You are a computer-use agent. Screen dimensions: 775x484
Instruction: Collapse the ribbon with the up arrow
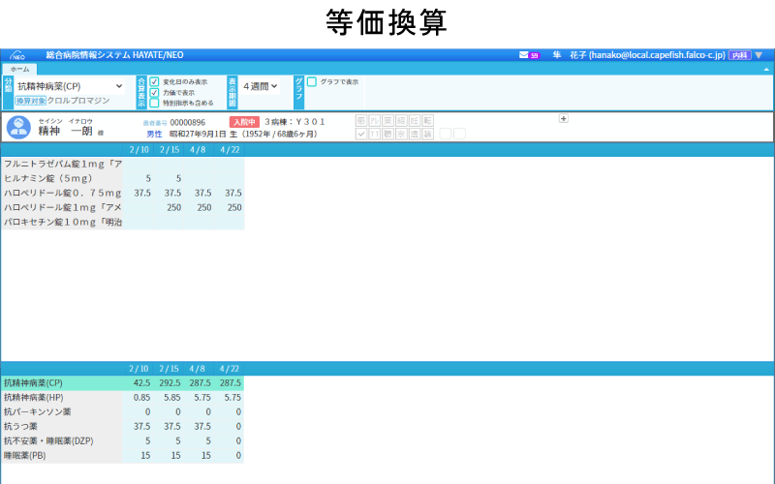pyautogui.click(x=767, y=70)
